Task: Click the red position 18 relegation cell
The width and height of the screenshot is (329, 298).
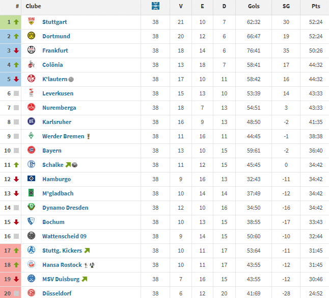Action: coord(12,265)
